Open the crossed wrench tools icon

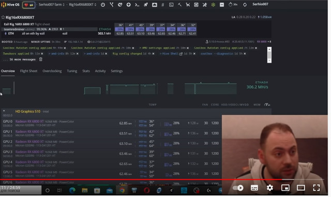coord(205,5)
